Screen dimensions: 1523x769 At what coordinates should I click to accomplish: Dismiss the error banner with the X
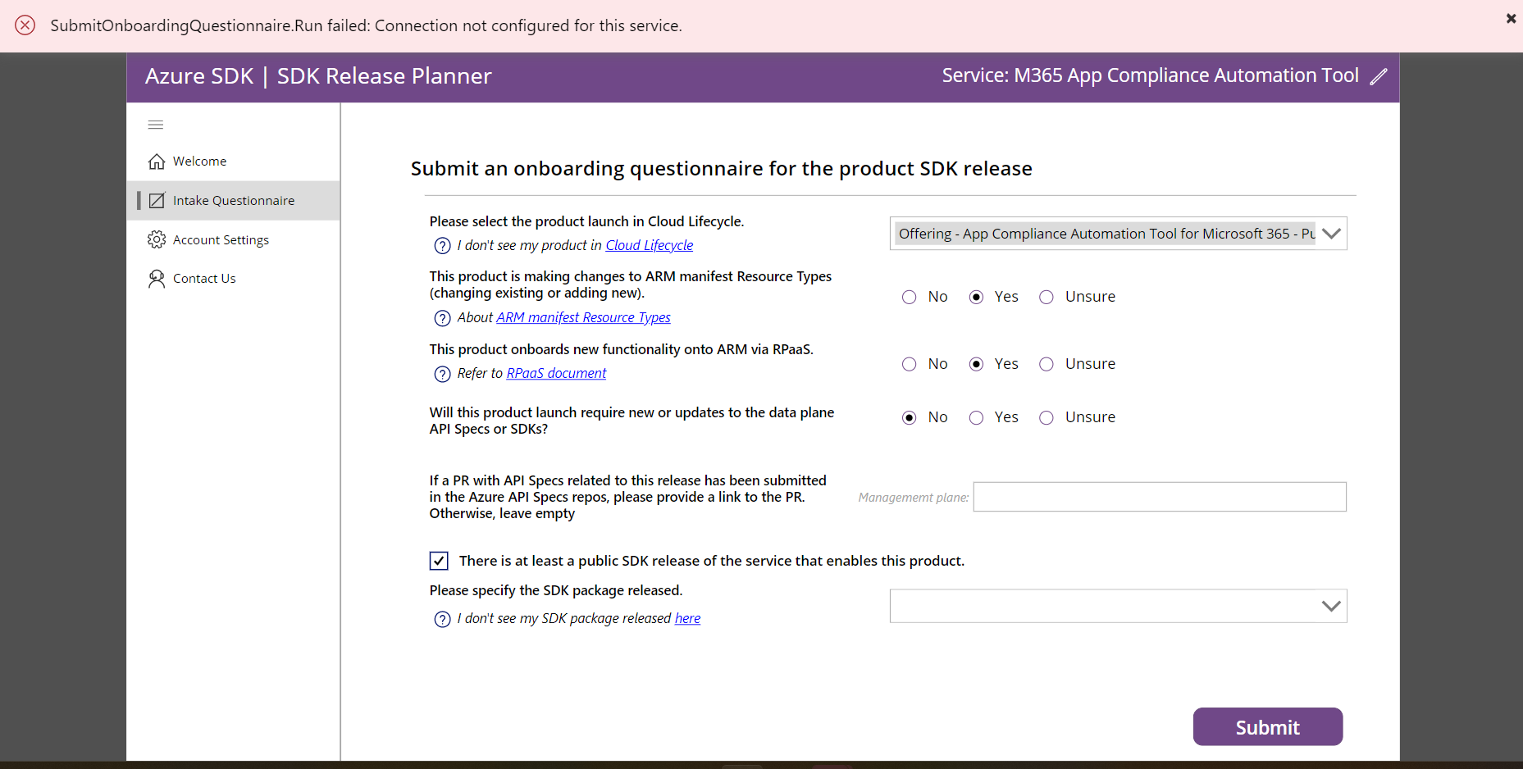(1511, 18)
